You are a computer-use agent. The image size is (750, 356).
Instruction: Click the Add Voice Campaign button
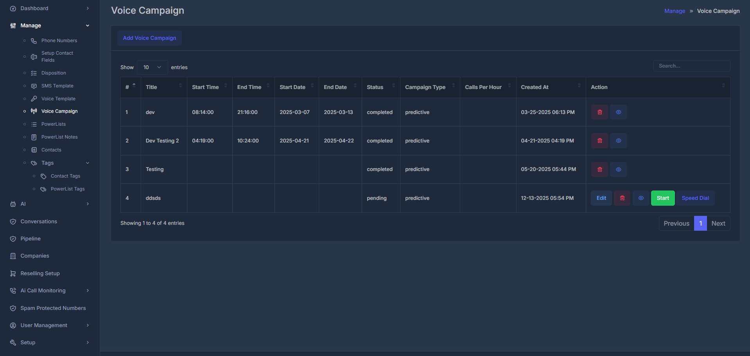(149, 38)
